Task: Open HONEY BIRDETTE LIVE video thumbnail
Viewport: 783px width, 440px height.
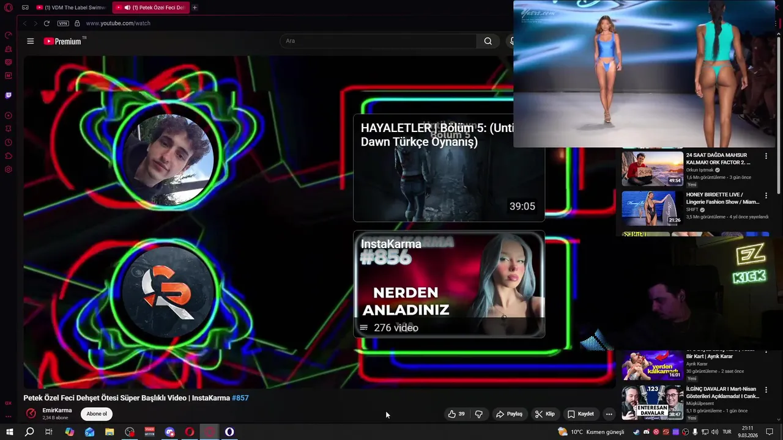Action: pyautogui.click(x=652, y=208)
